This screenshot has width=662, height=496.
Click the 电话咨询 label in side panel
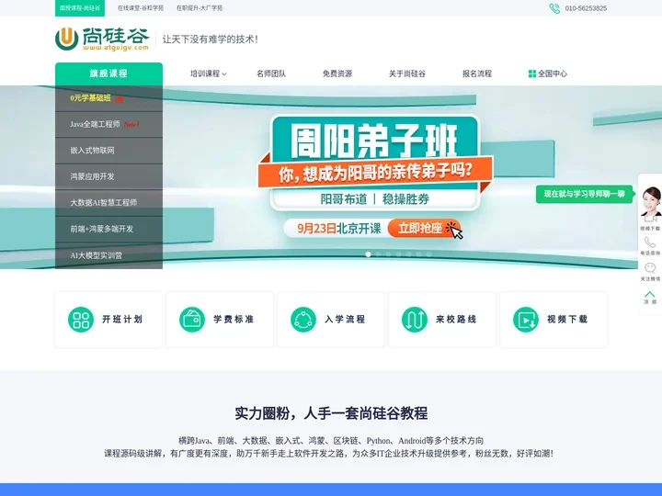click(650, 254)
